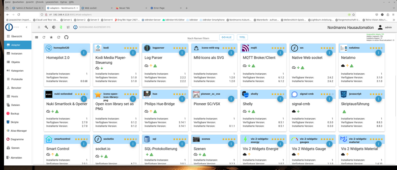Open the Chronik menu in Firefox menu bar
This screenshot has width=397, height=170.
(x=40, y=2)
